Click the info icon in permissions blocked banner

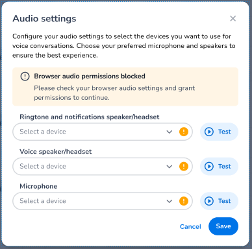pyautogui.click(x=25, y=77)
